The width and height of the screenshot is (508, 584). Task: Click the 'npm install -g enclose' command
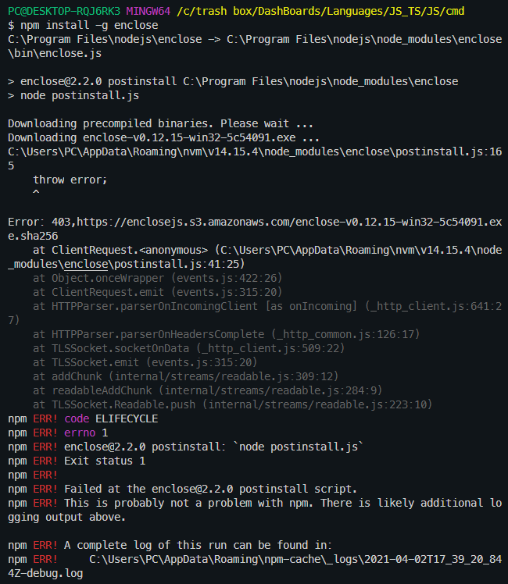pyautogui.click(x=89, y=25)
